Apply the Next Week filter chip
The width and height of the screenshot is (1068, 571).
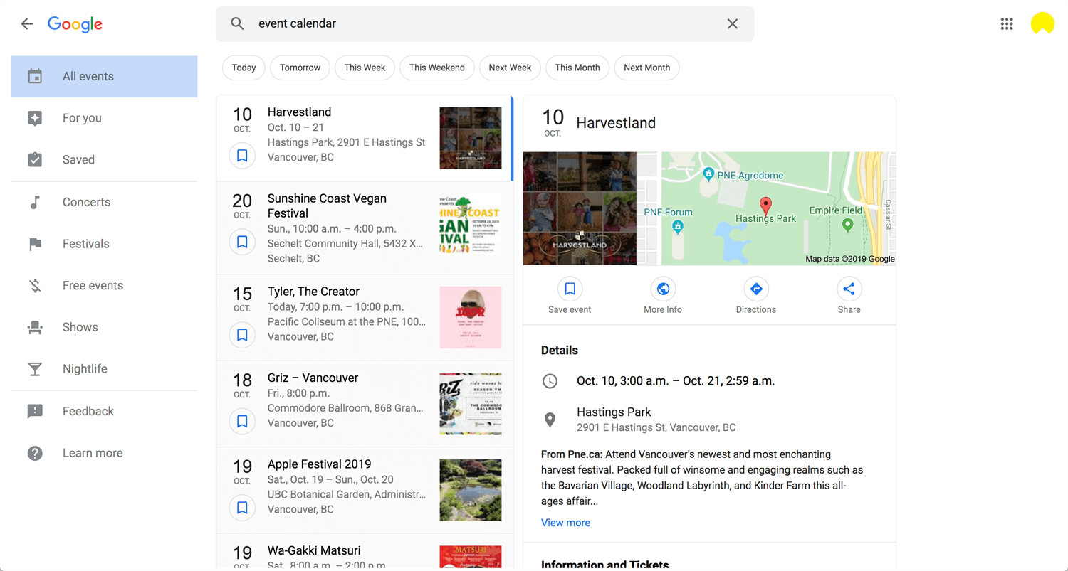510,68
